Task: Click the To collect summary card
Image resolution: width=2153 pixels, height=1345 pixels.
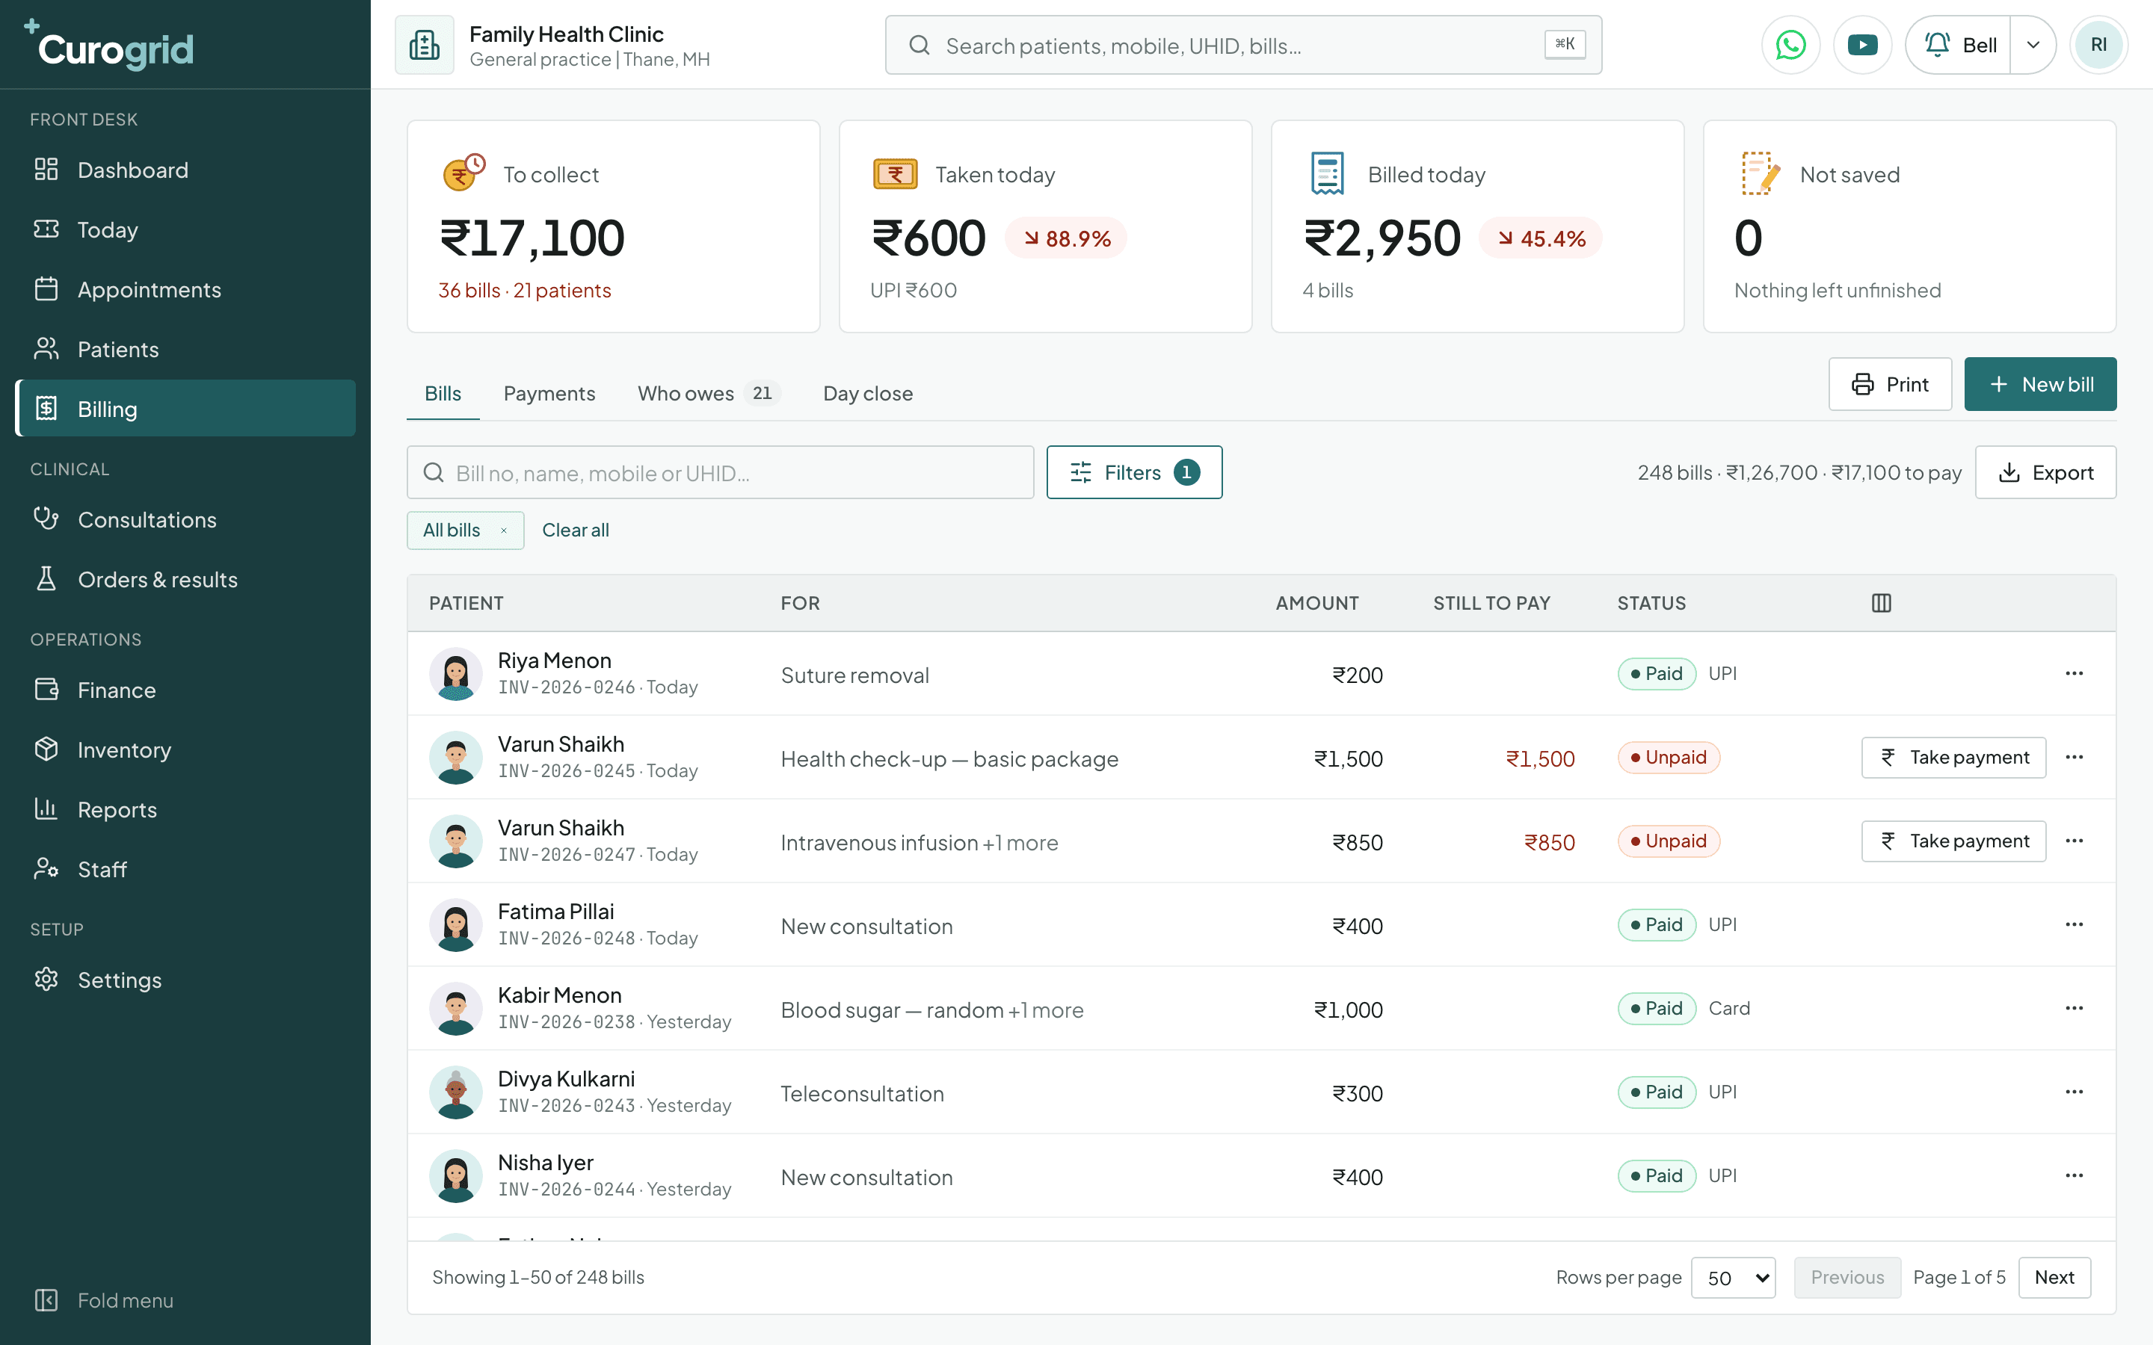Action: click(x=613, y=227)
